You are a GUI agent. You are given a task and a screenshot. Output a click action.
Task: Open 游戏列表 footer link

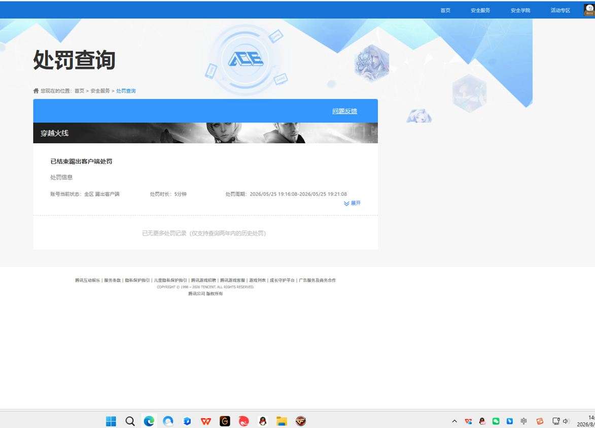[257, 280]
